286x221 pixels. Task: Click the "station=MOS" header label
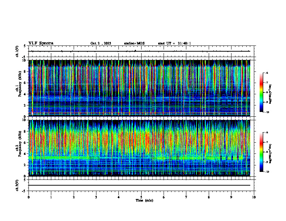(x=134, y=43)
